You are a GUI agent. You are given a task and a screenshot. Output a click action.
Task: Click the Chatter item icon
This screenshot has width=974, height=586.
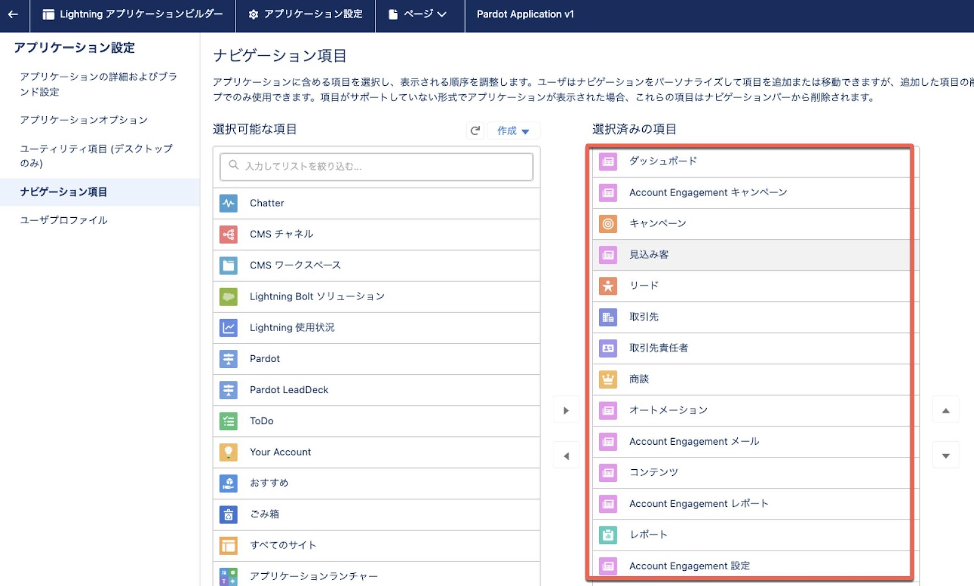point(228,203)
